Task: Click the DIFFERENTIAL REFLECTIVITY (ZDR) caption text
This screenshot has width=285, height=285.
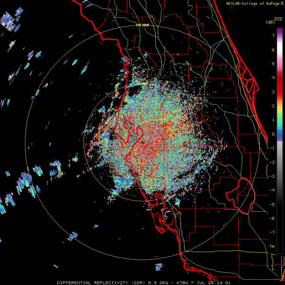Action: (x=101, y=283)
